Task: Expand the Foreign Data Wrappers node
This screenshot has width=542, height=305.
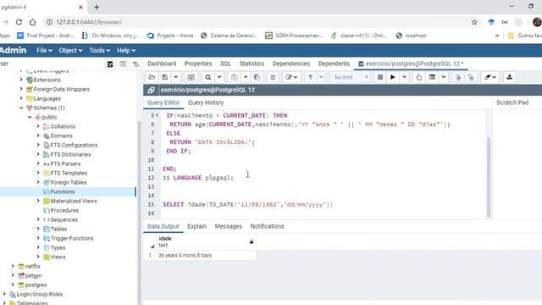Action: coord(21,89)
